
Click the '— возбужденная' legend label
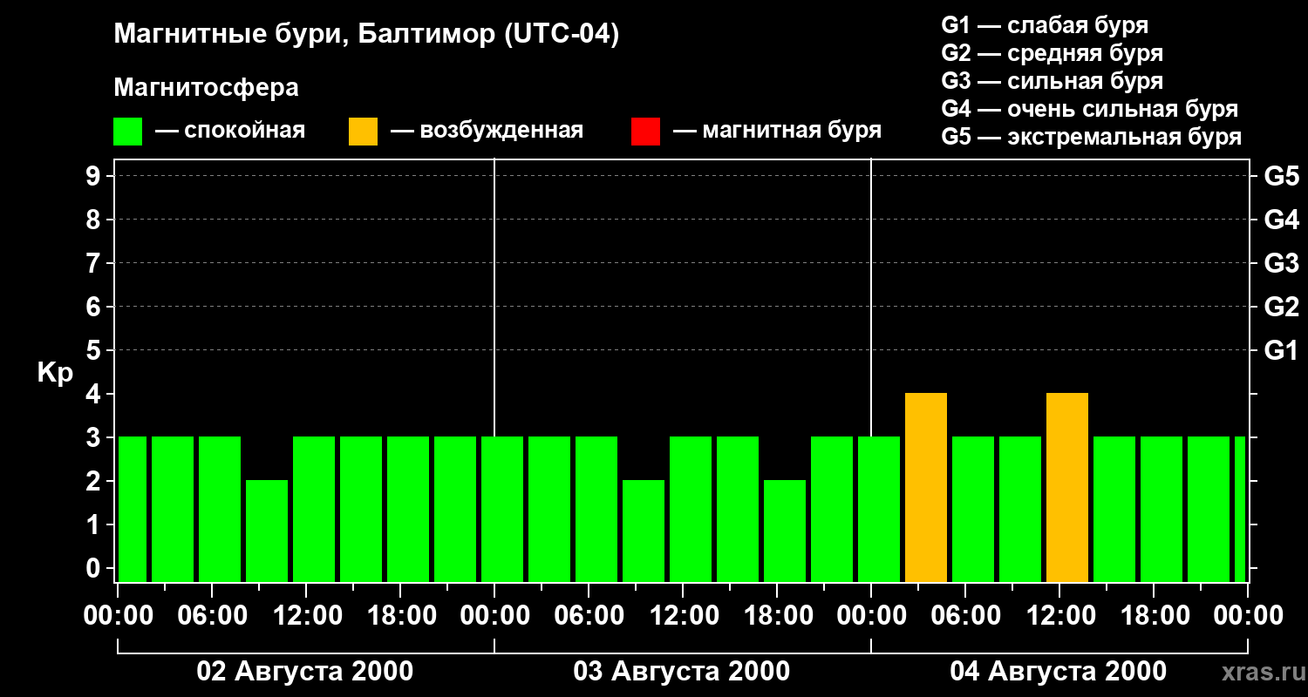(487, 131)
